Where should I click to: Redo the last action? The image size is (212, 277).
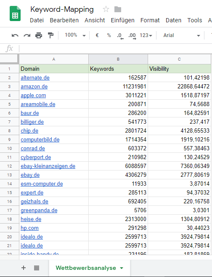[27, 35]
